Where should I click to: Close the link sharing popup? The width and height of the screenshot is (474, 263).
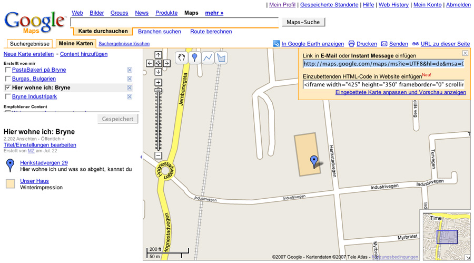coord(465,53)
